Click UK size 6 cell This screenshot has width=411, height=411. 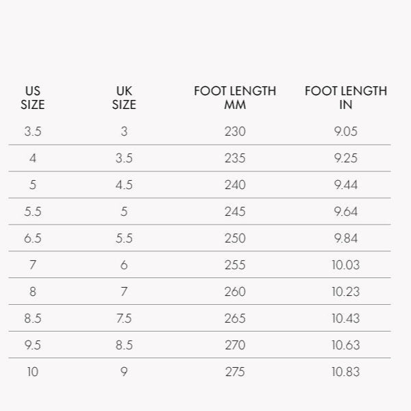(x=124, y=265)
